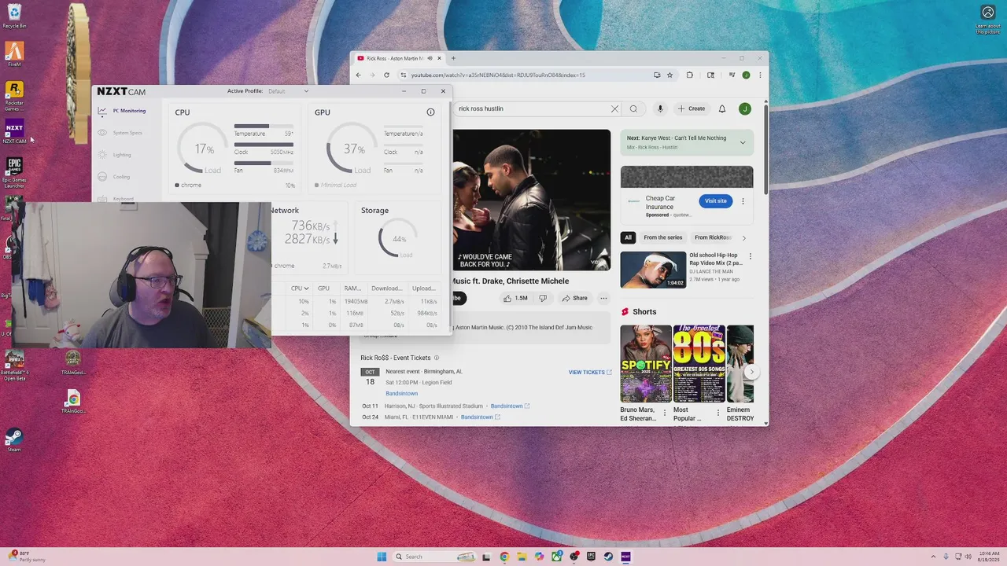
Task: Click the YouTube search box
Action: point(532,108)
